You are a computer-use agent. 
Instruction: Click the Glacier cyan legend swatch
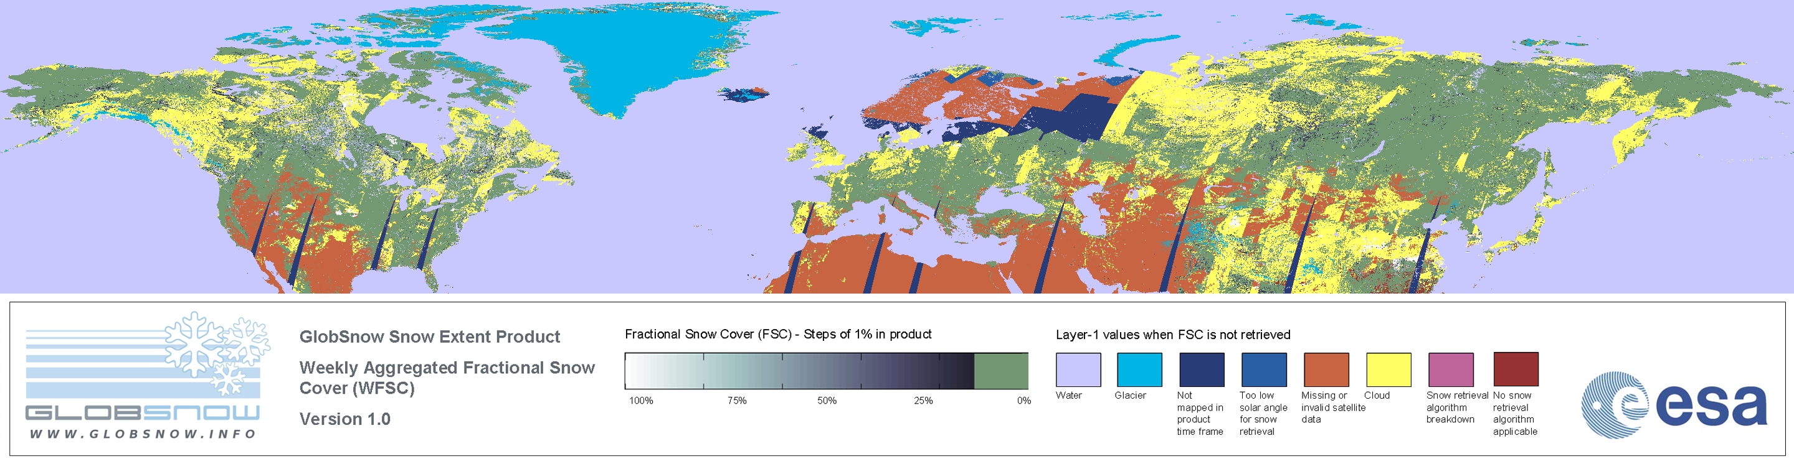click(x=1139, y=369)
